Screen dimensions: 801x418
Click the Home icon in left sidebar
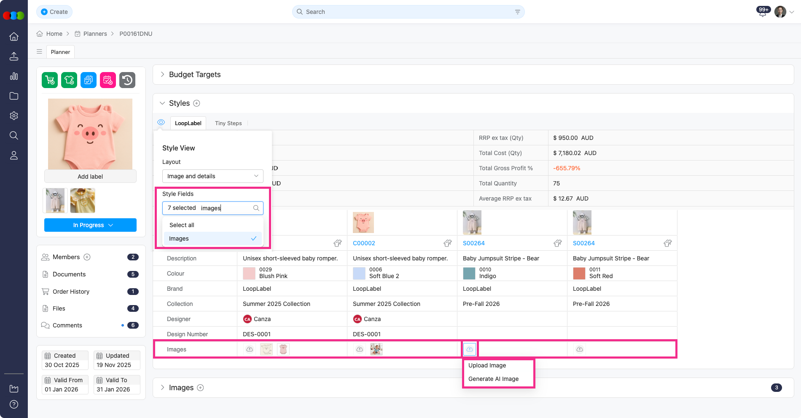pos(14,37)
